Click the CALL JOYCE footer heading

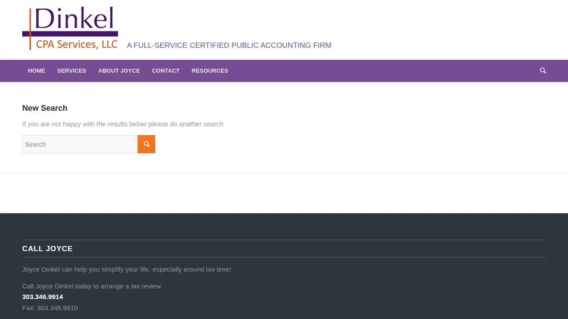coord(47,249)
